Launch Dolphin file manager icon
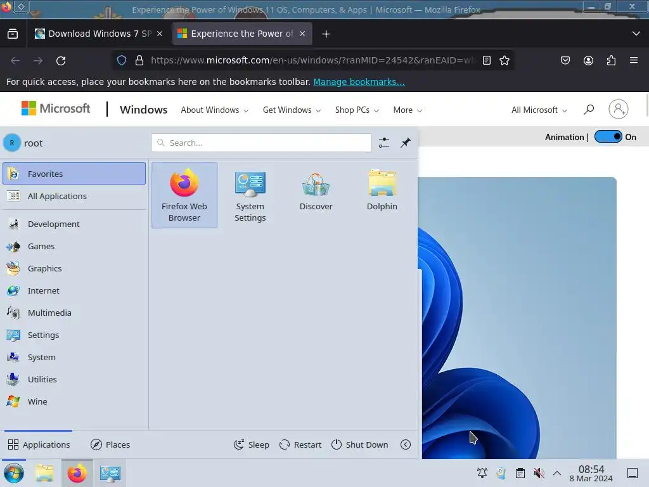Screen dimensions: 649x487 382,191
